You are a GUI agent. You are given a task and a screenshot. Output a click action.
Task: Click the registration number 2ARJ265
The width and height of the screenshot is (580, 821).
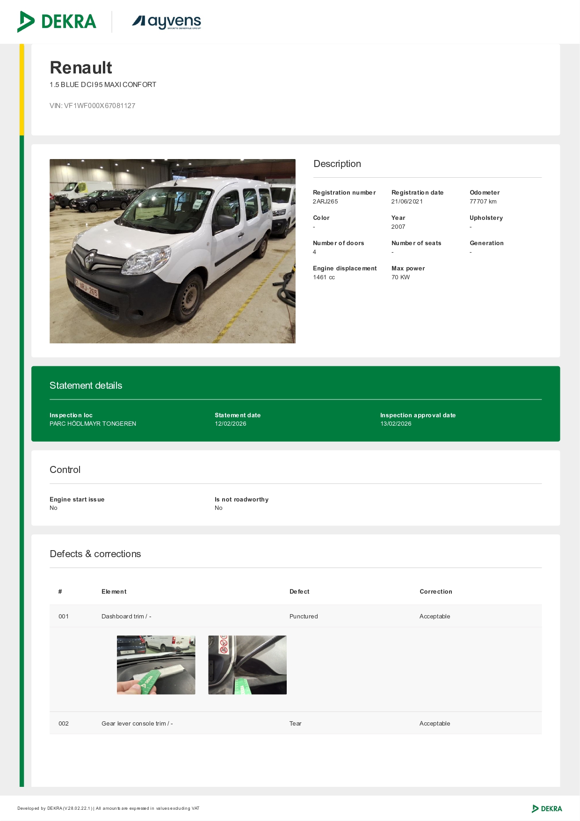325,202
